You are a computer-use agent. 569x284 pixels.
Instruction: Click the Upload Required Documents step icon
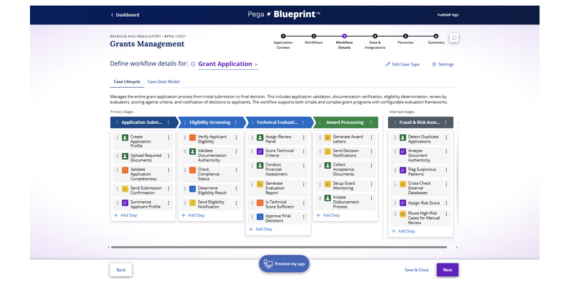click(125, 156)
